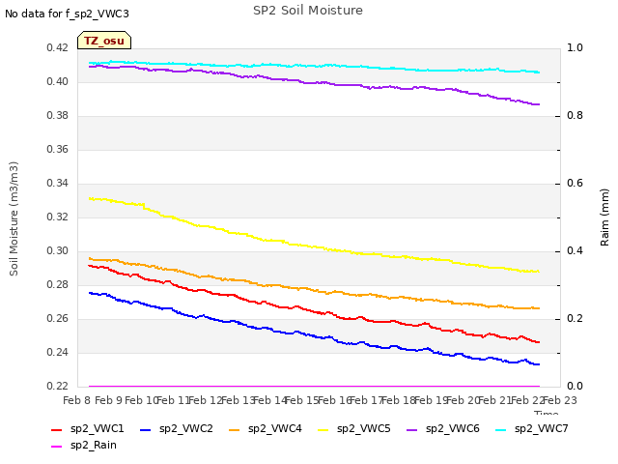Click the 0.30 left axis tick label
The width and height of the screenshot is (618, 464).
tap(58, 251)
